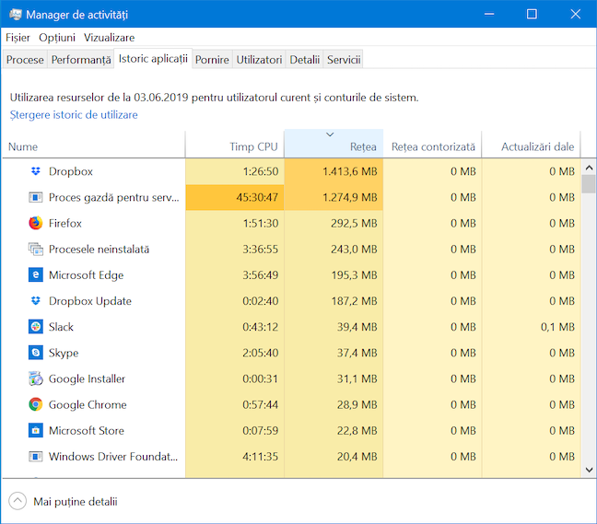Switch to the Detalii tab

304,59
